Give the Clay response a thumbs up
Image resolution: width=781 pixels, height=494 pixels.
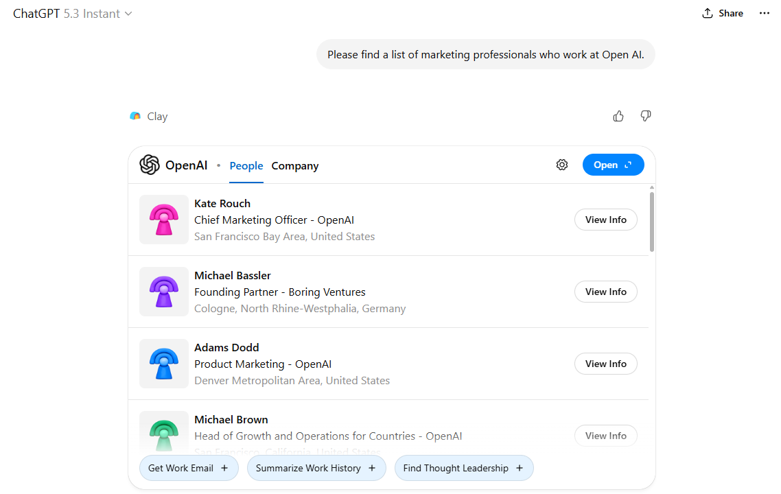(618, 116)
